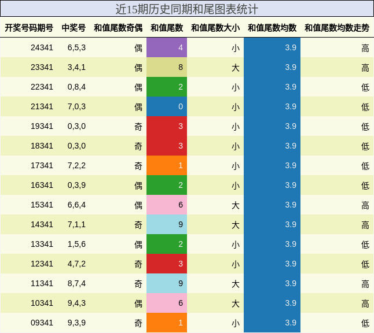The image size is (374, 333).
Task: Click orange tail cell 1 in row 17341
Action: [x=167, y=165]
